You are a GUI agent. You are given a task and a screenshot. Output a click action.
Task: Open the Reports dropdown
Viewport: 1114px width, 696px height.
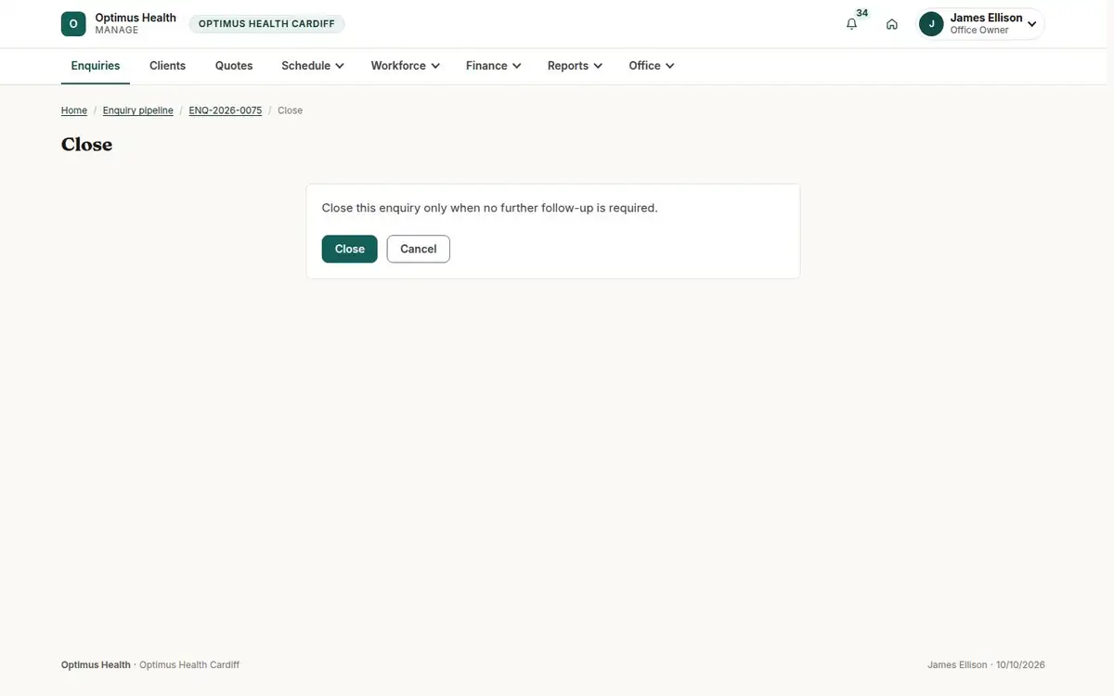(x=575, y=66)
